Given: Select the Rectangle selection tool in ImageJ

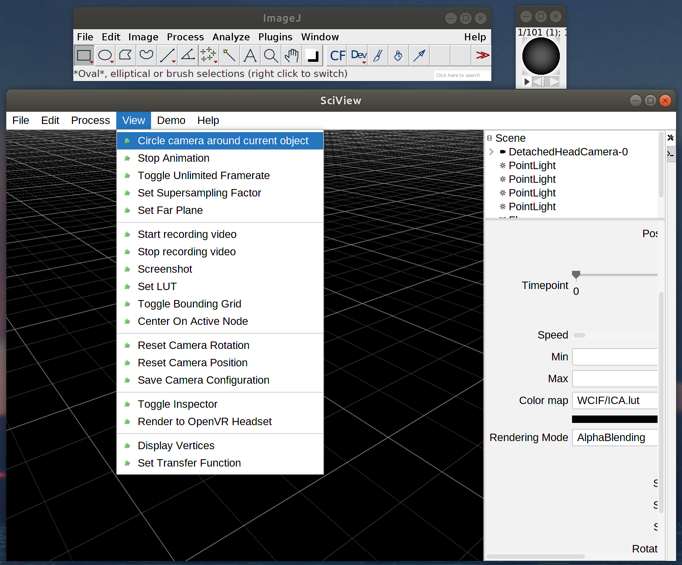Looking at the screenshot, I should pos(84,56).
